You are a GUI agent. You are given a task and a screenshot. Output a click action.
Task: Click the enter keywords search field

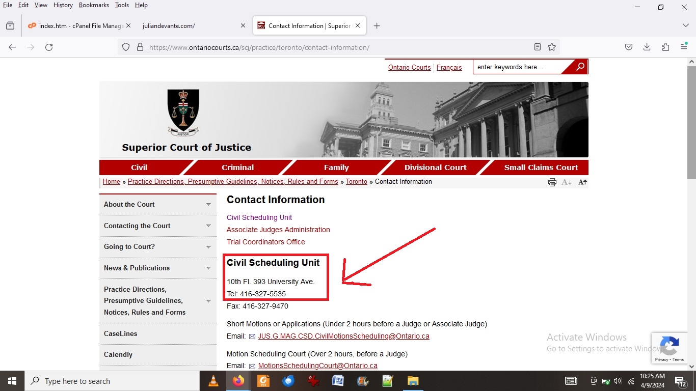[516, 67]
